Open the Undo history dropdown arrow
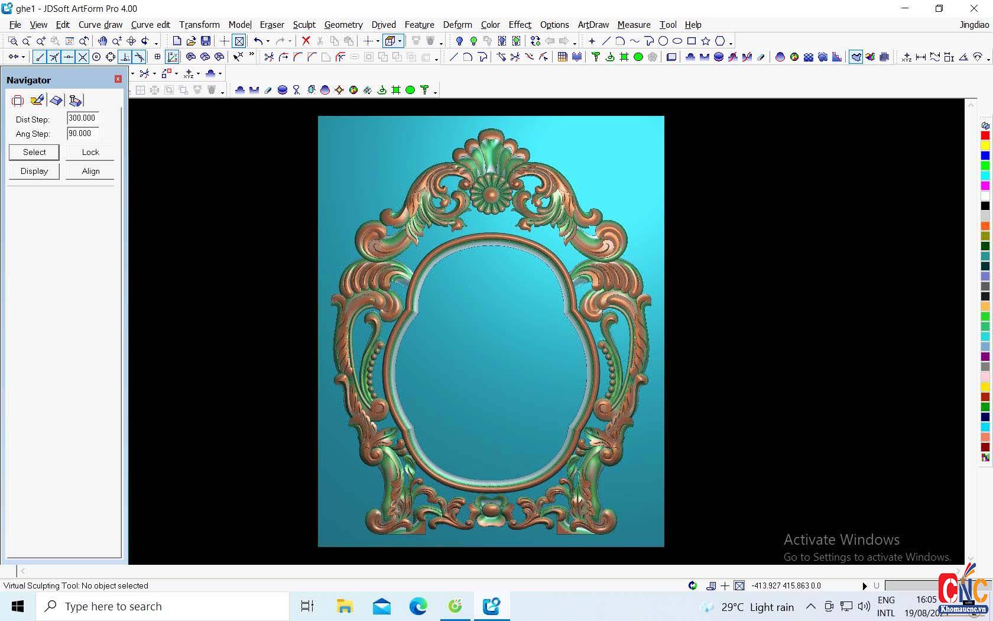Image resolution: width=993 pixels, height=621 pixels. click(268, 41)
